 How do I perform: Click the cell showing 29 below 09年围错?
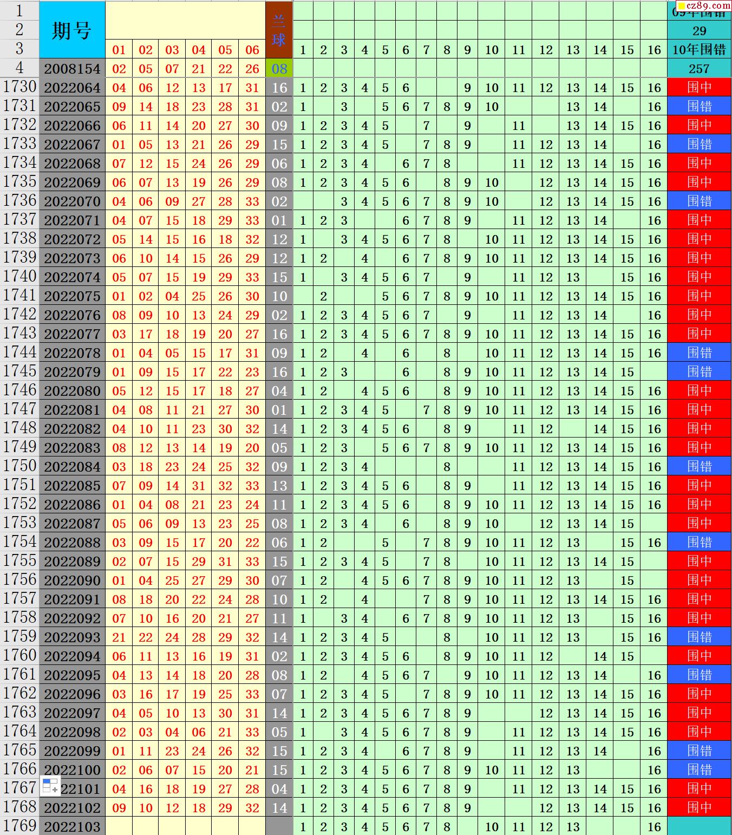coord(699,31)
